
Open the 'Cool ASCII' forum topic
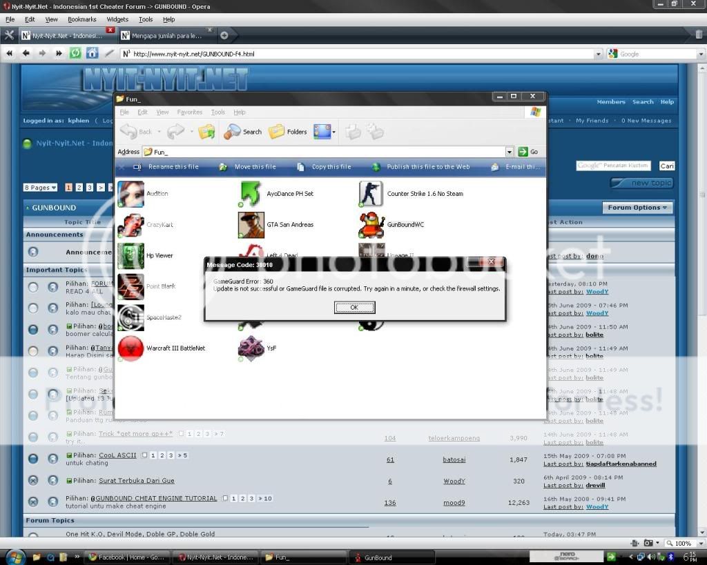[117, 455]
